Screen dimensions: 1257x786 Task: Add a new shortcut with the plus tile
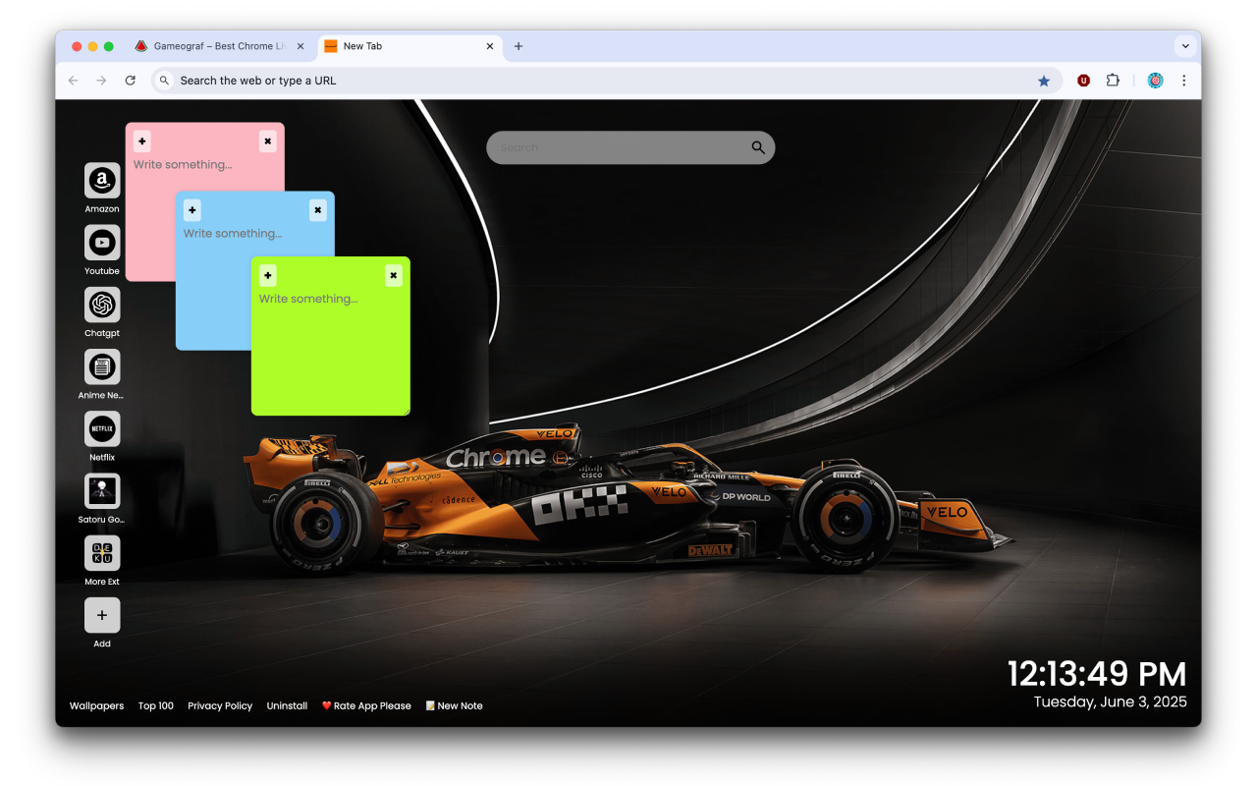tap(101, 615)
